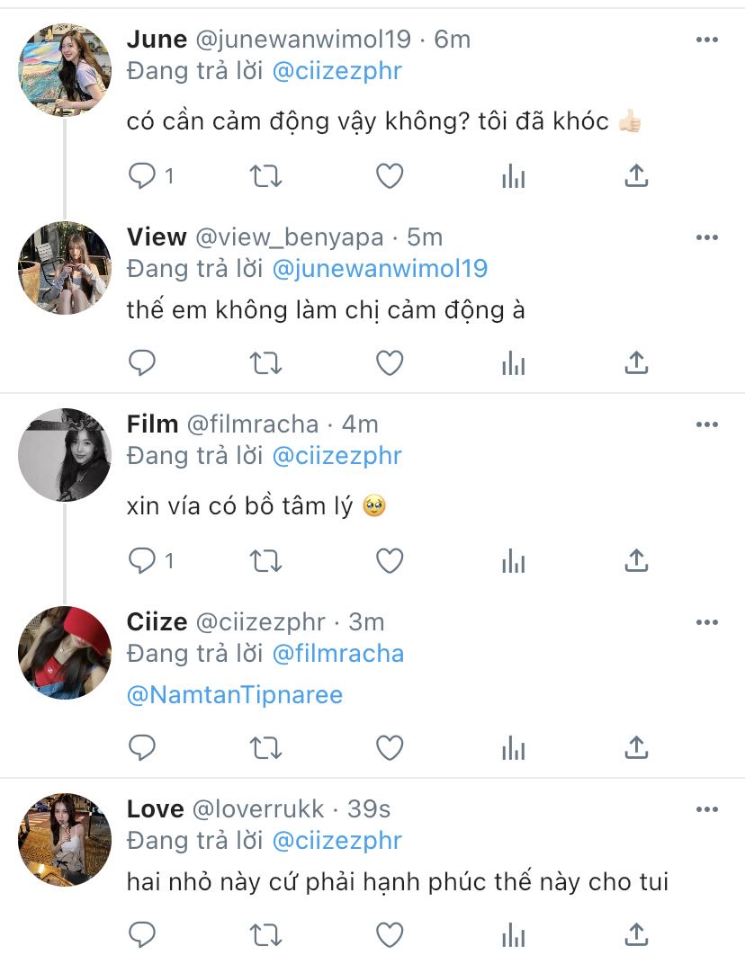
Task: Reply to June's tweet
Action: [x=142, y=176]
